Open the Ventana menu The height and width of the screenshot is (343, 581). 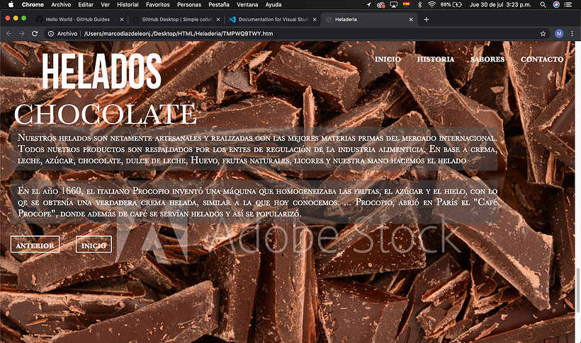[x=247, y=4]
